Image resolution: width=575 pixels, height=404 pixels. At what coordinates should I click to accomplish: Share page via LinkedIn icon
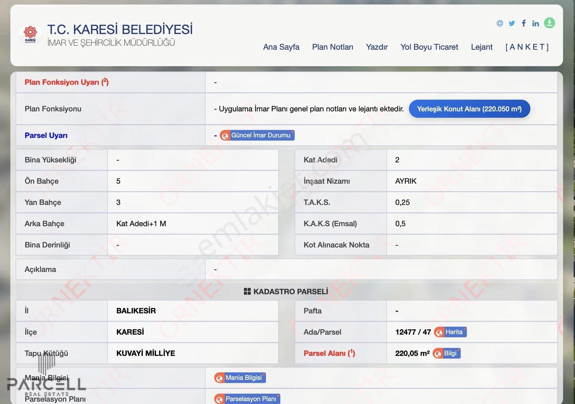point(535,23)
